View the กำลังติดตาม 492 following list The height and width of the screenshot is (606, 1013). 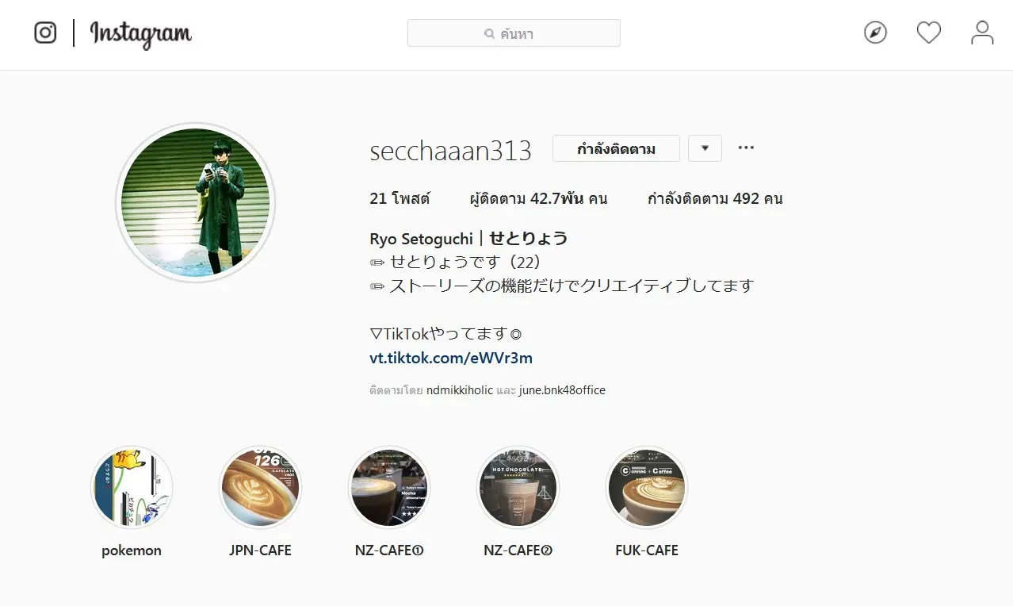[715, 198]
